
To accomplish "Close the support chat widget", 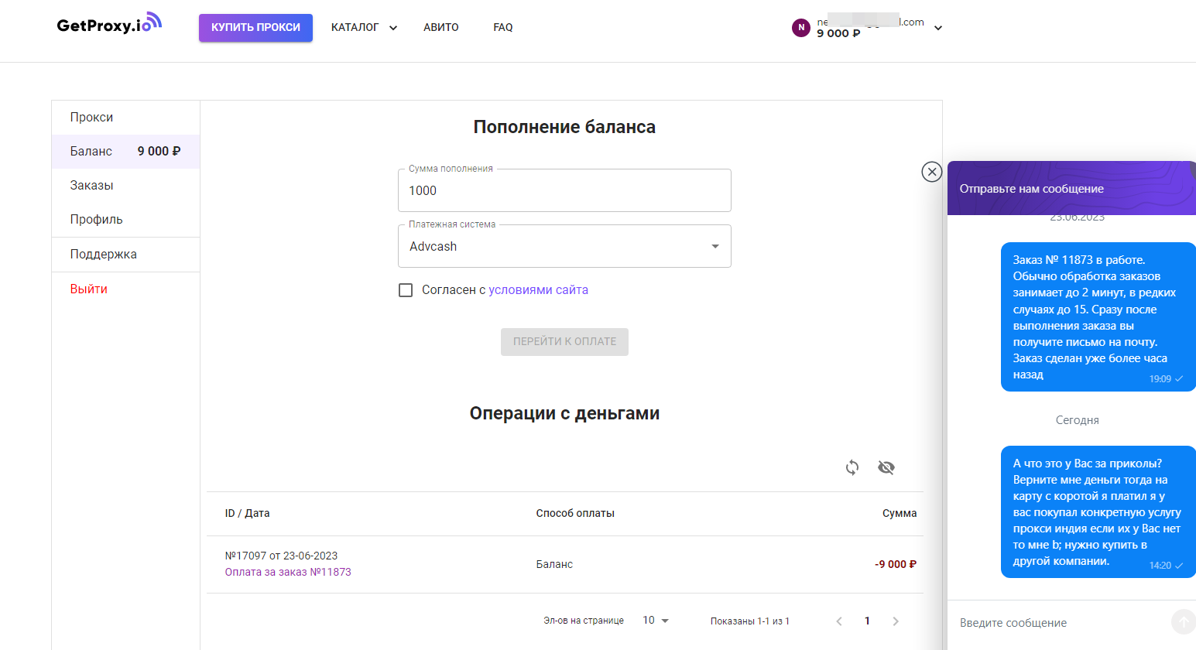I will click(932, 172).
